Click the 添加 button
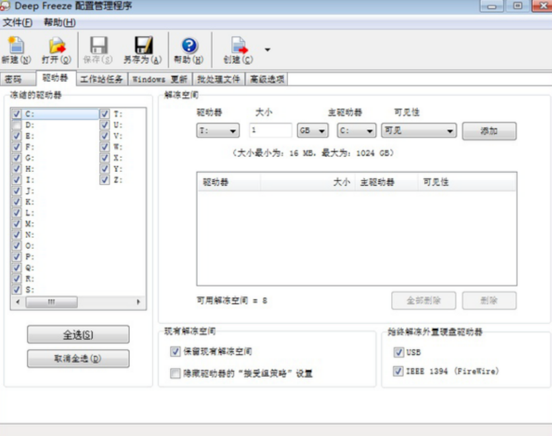This screenshot has height=436, width=552. [x=489, y=131]
